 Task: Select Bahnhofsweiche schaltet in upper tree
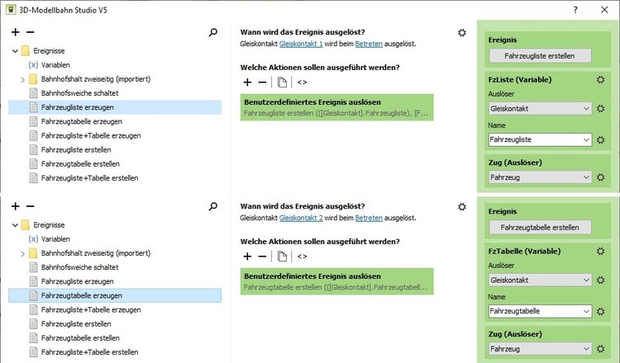[79, 93]
